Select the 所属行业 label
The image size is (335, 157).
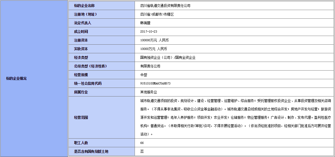81,92
